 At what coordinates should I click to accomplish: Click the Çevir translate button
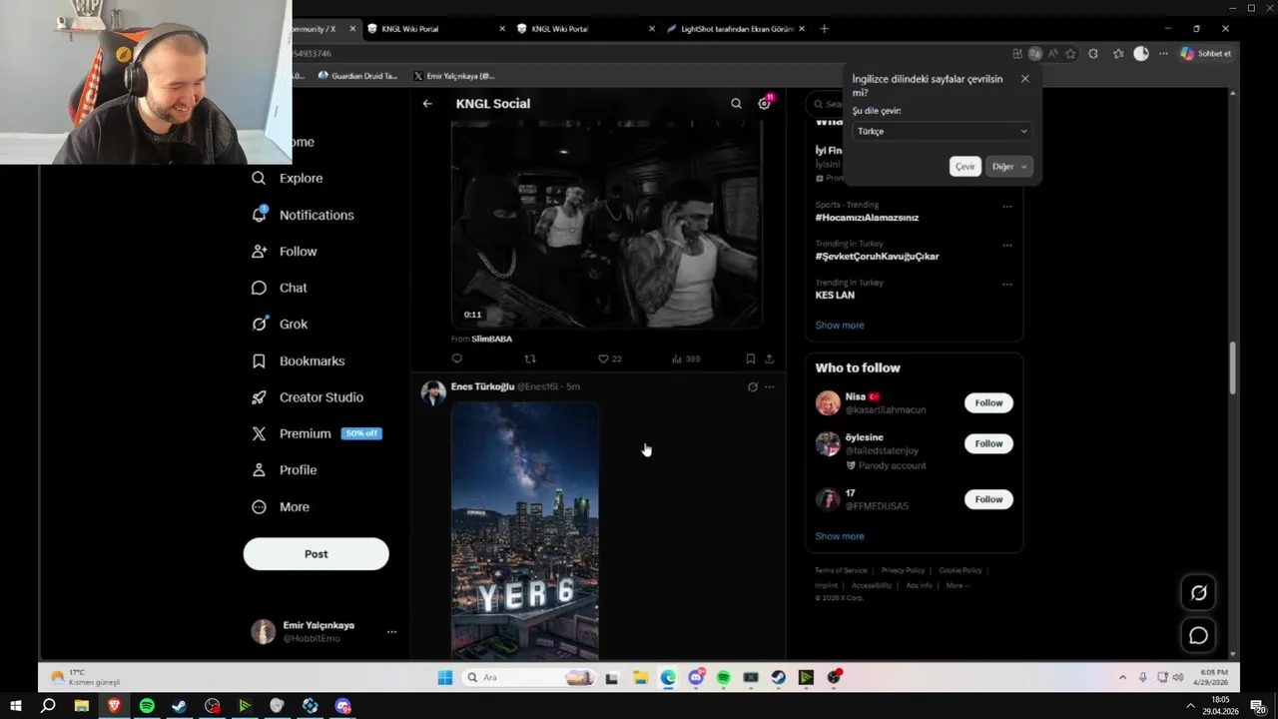tap(964, 167)
